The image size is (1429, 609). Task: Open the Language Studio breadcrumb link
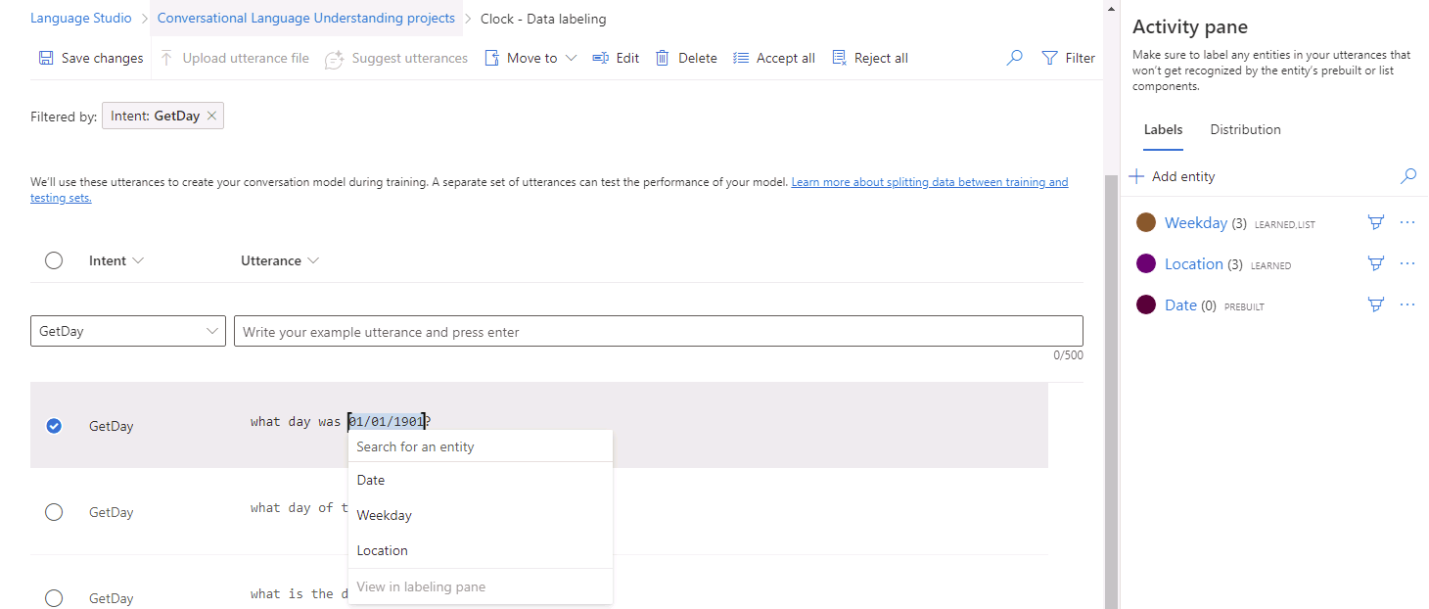pyautogui.click(x=80, y=18)
